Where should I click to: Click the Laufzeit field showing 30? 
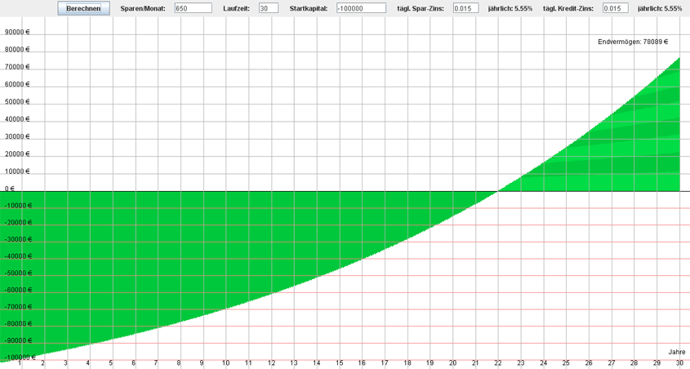[x=268, y=8]
